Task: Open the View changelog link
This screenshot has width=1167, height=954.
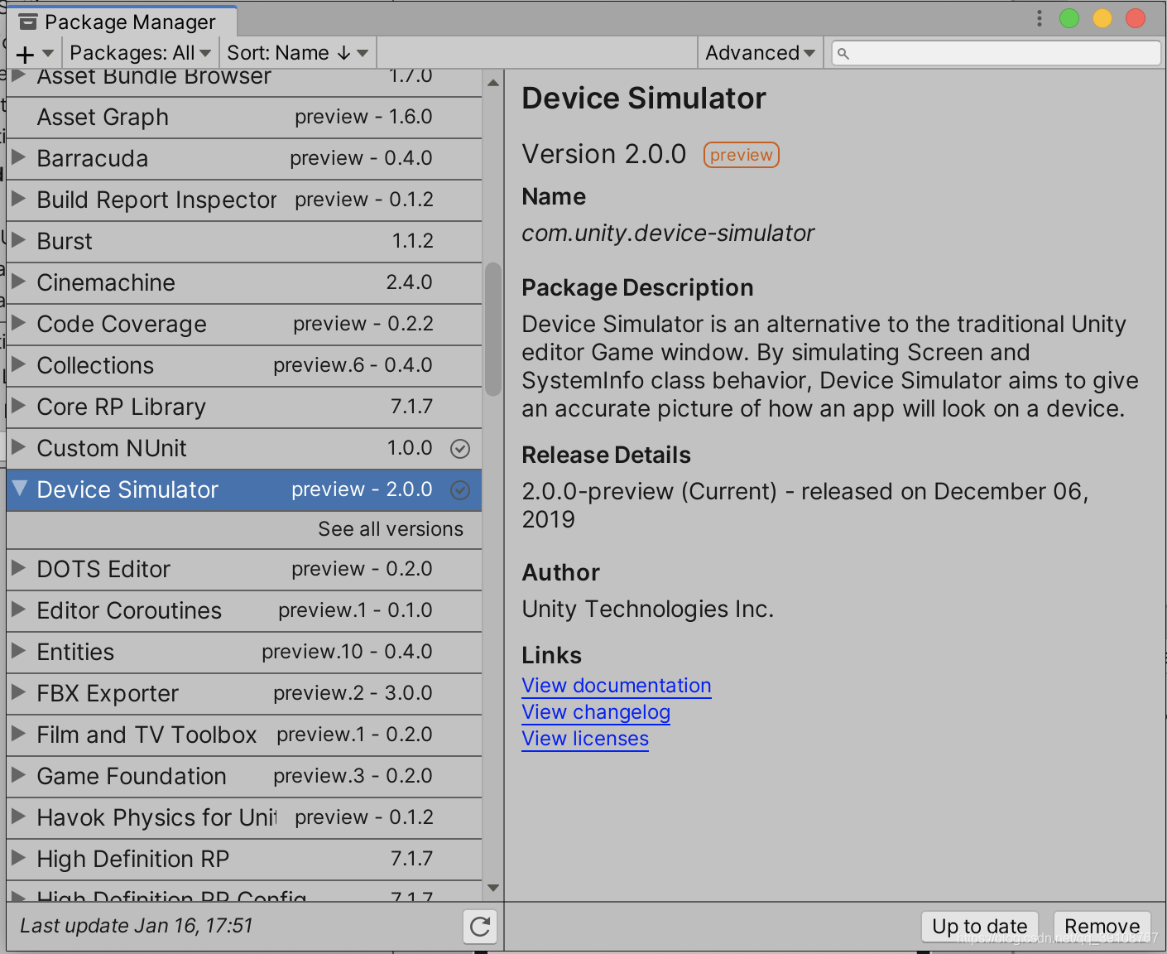Action: click(596, 712)
